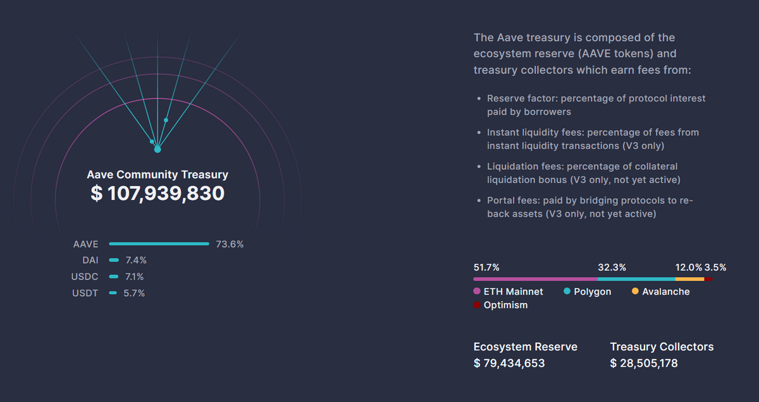
Task: Click the Aave treasury intro paragraph
Action: (x=583, y=54)
